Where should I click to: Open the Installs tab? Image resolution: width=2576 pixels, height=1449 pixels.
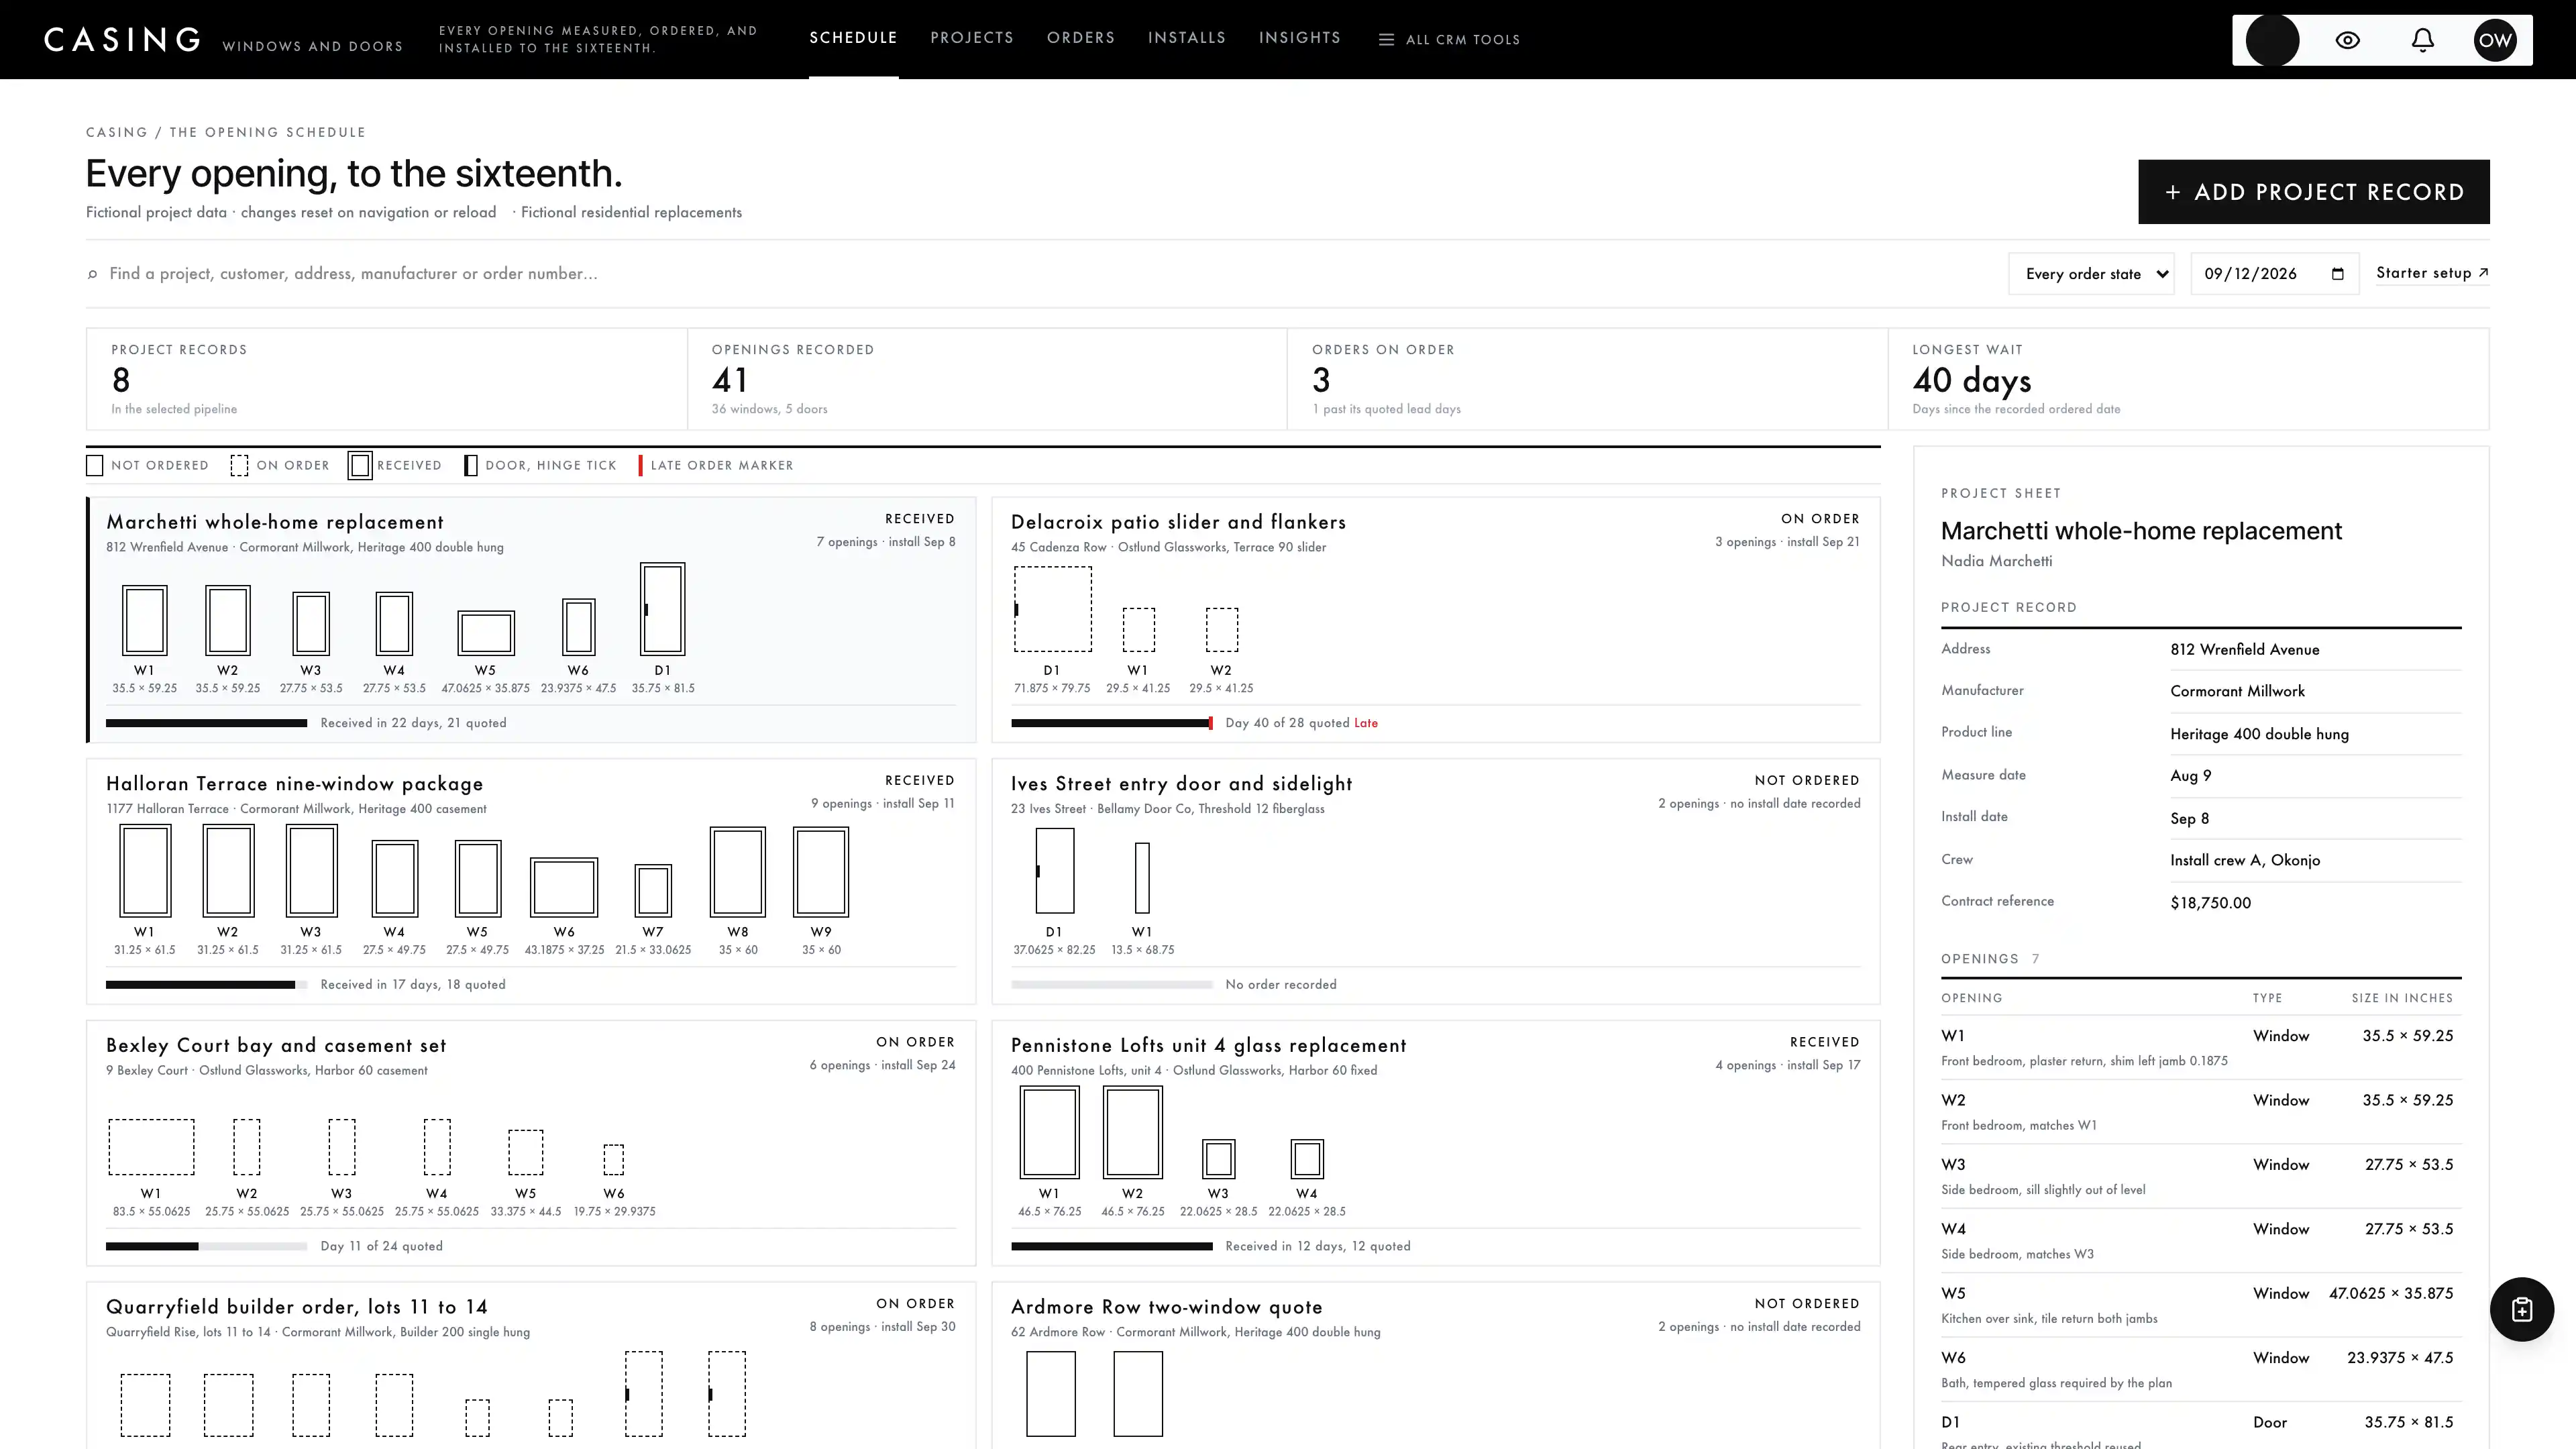click(1187, 38)
